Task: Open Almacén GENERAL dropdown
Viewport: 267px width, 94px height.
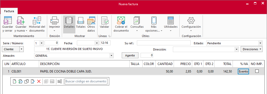Action: (111, 55)
